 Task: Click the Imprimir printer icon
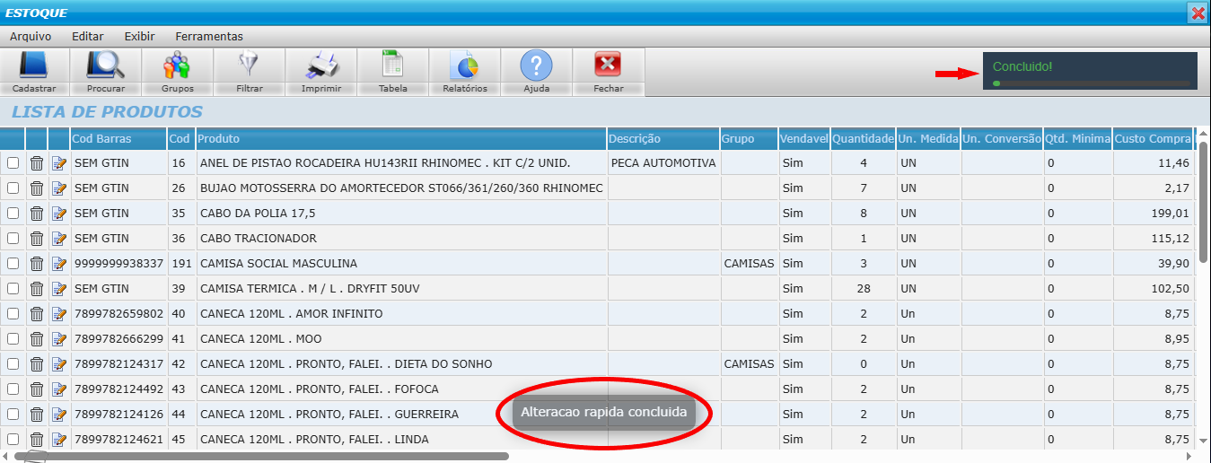click(x=320, y=66)
